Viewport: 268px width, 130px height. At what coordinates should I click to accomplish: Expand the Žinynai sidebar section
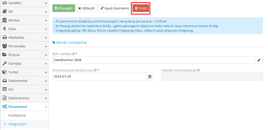(46, 55)
